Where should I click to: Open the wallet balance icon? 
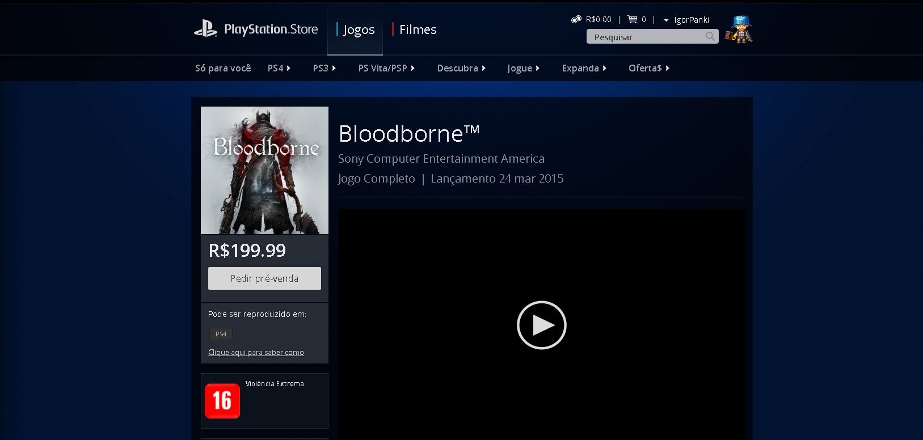click(576, 19)
